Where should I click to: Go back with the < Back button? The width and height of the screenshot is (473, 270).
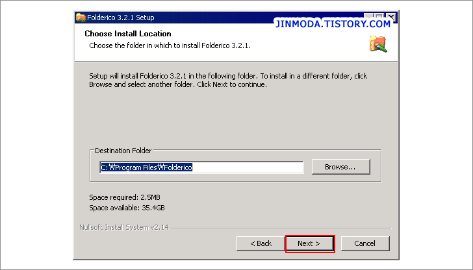click(x=261, y=243)
